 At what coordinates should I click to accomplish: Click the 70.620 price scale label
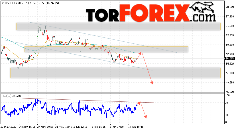(230, 7)
